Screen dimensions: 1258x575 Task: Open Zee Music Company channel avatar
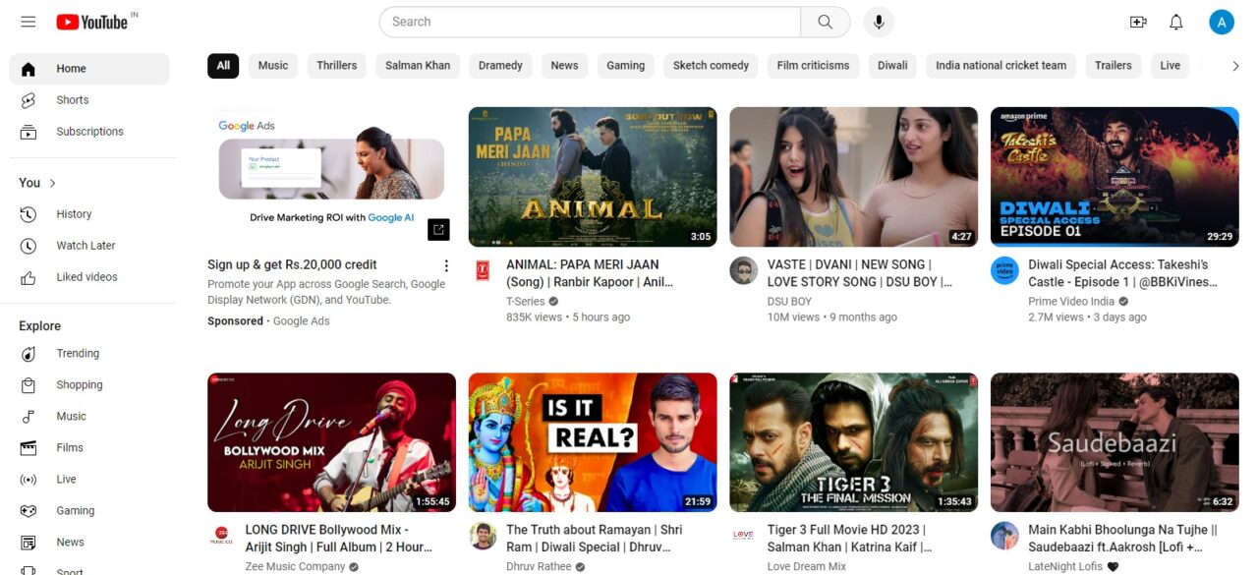221,537
